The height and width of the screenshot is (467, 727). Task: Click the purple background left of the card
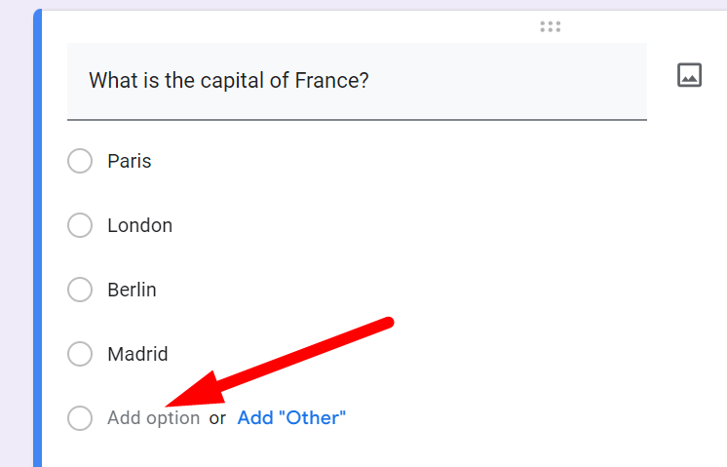pyautogui.click(x=16, y=244)
